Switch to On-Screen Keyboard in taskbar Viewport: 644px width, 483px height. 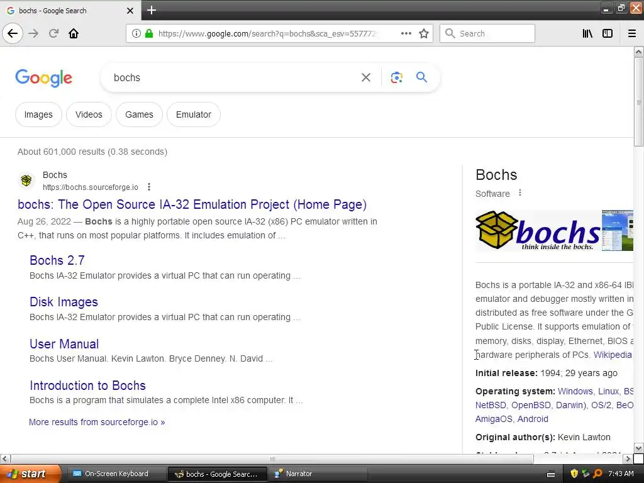coord(115,474)
